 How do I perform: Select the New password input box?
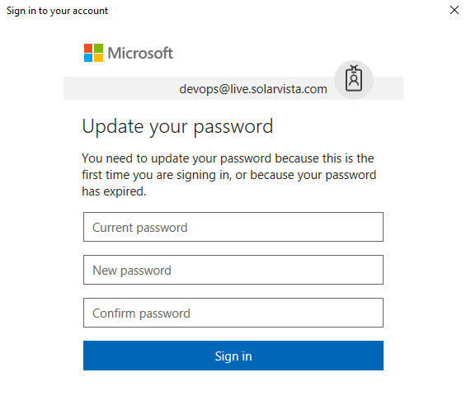[x=233, y=270]
